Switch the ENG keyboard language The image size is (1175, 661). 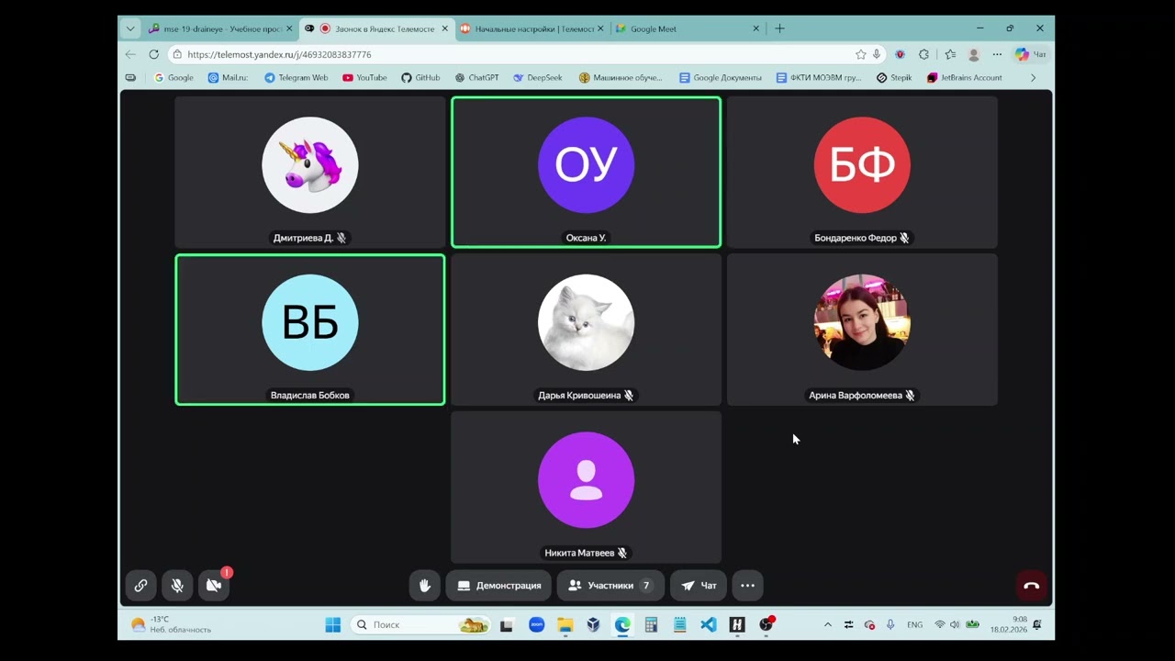[x=914, y=625]
